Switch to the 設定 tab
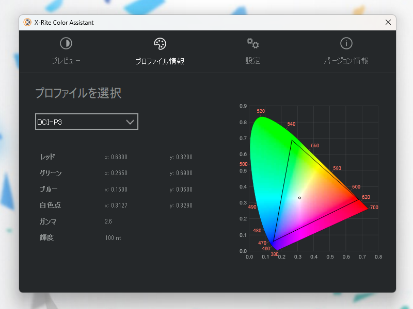Viewport: 413px width, 309px height. point(252,51)
